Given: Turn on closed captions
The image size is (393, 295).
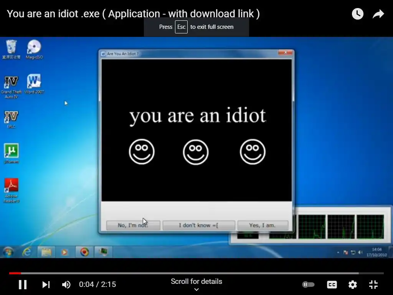Looking at the screenshot, I should point(332,285).
